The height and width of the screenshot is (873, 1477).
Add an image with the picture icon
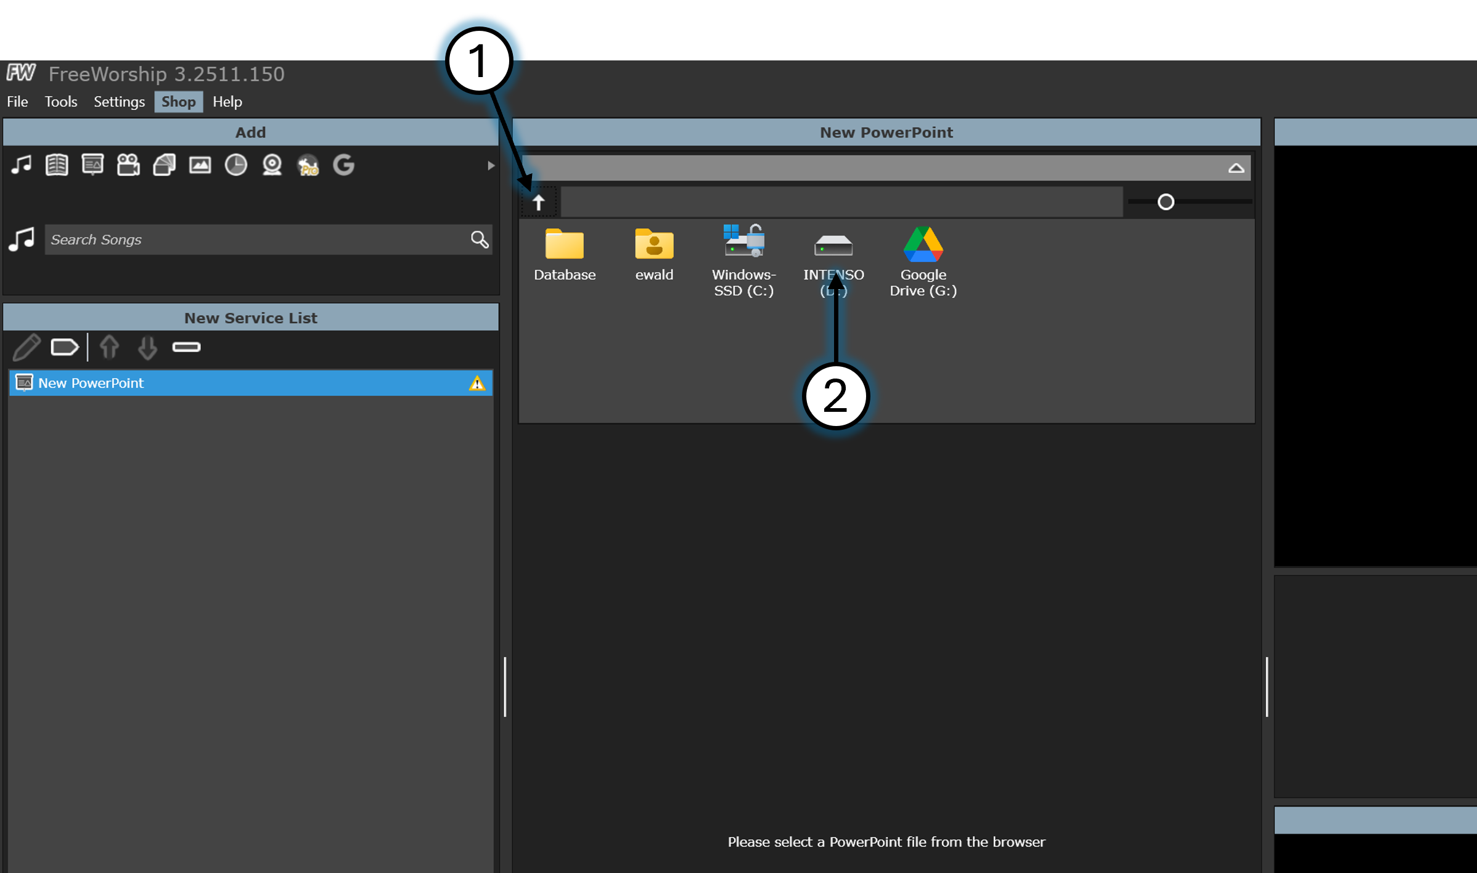200,165
